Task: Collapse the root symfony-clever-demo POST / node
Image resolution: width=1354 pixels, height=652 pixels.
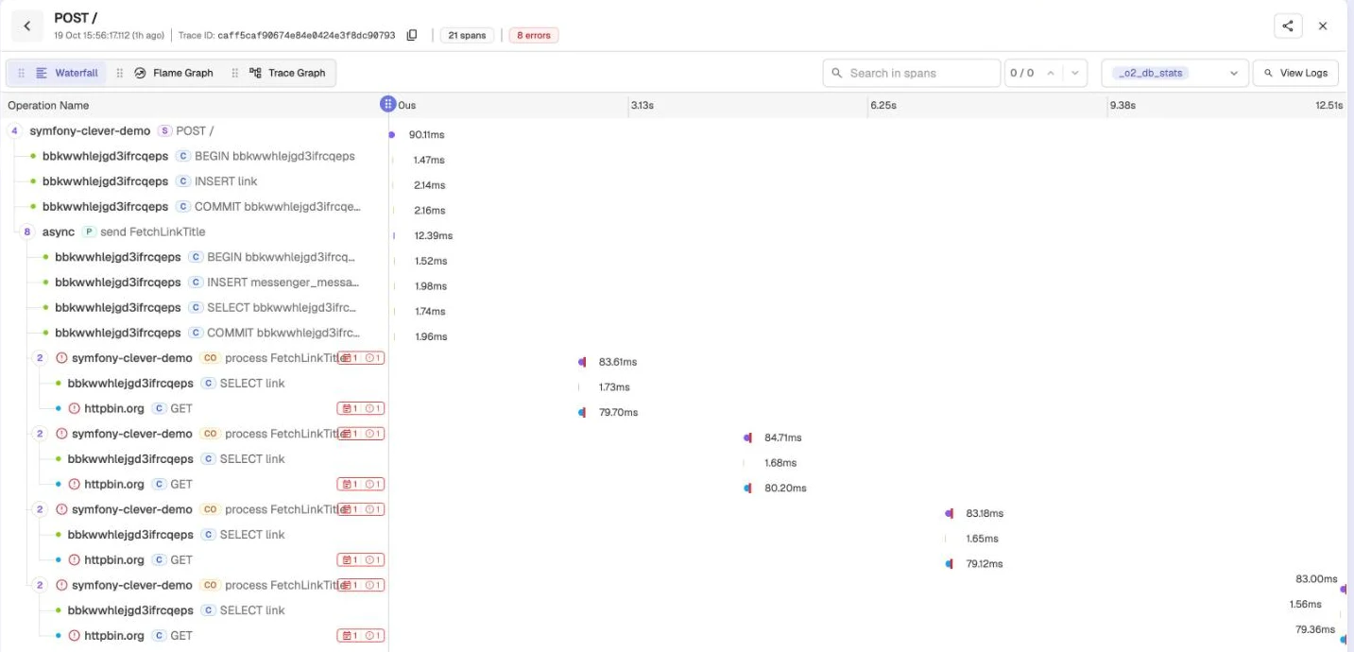Action: [x=14, y=130]
